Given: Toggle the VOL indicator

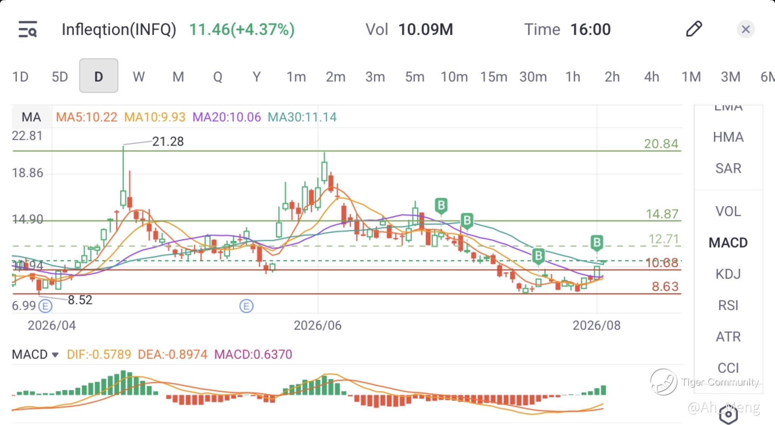Looking at the screenshot, I should coord(728,211).
